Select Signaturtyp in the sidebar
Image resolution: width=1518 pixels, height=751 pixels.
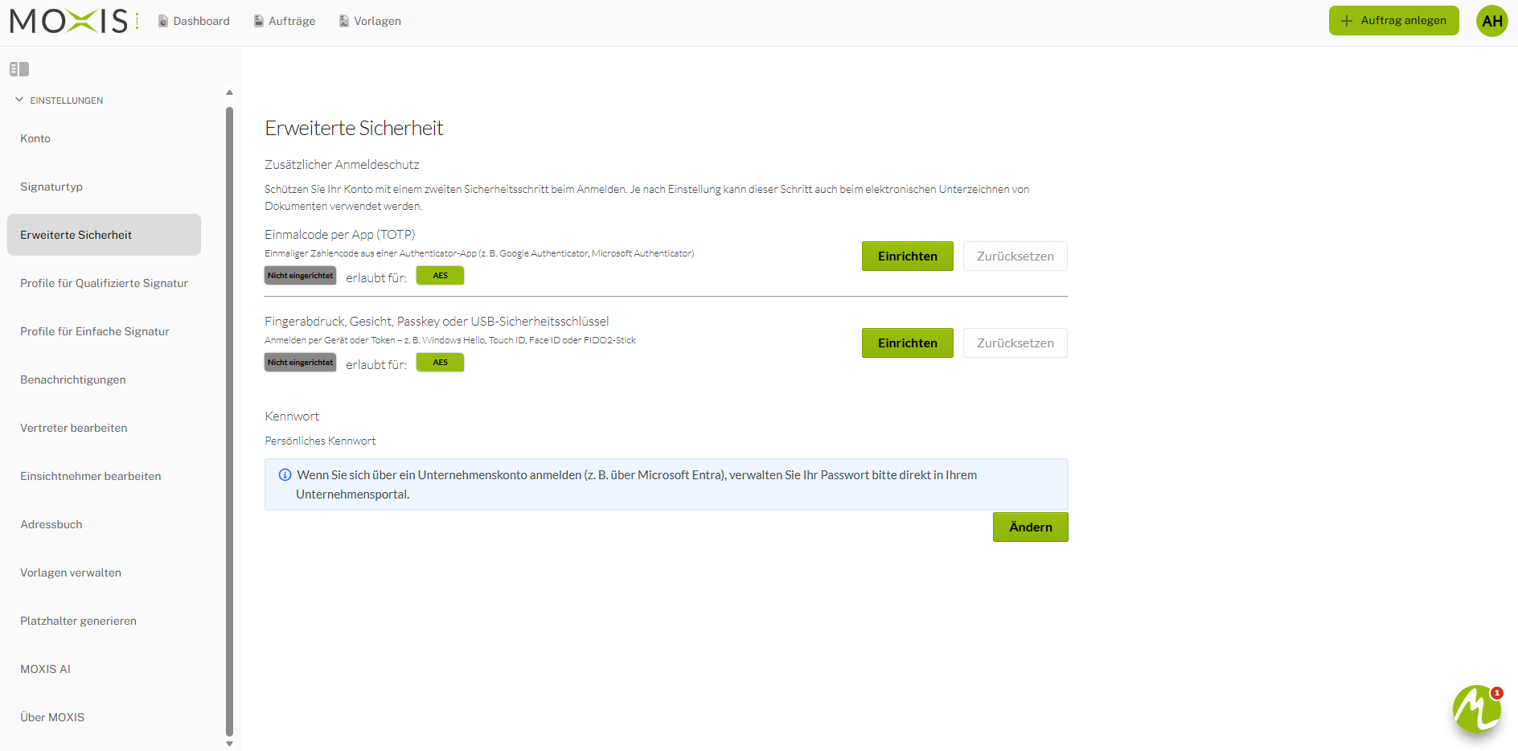tap(104, 187)
